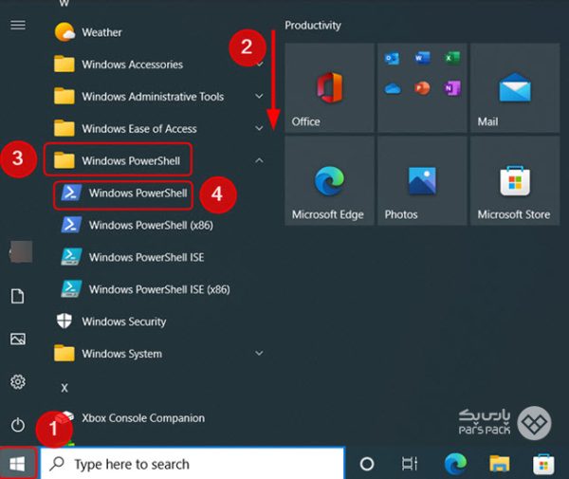Expand the Start hamburger menu
The image size is (569, 479).
click(17, 25)
